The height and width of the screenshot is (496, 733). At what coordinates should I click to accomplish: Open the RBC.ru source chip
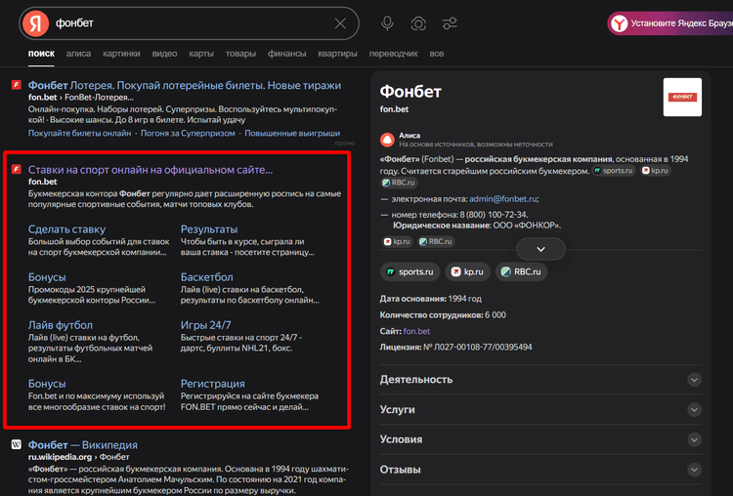click(x=521, y=271)
